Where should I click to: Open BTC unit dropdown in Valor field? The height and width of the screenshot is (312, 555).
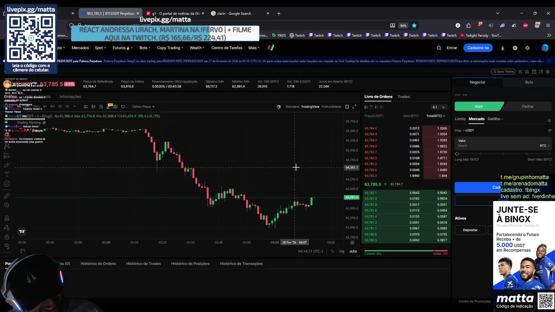545,146
